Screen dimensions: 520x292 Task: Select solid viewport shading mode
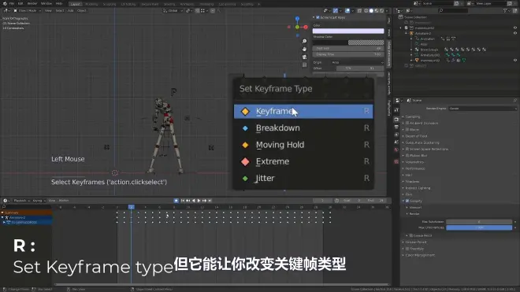(x=371, y=10)
